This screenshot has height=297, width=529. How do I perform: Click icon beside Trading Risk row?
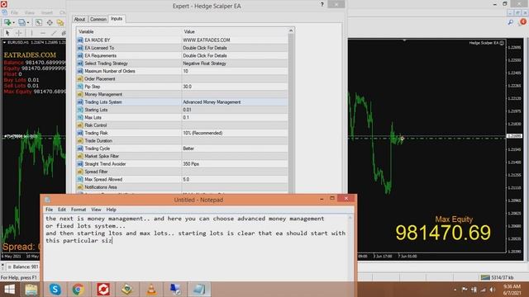click(x=80, y=133)
